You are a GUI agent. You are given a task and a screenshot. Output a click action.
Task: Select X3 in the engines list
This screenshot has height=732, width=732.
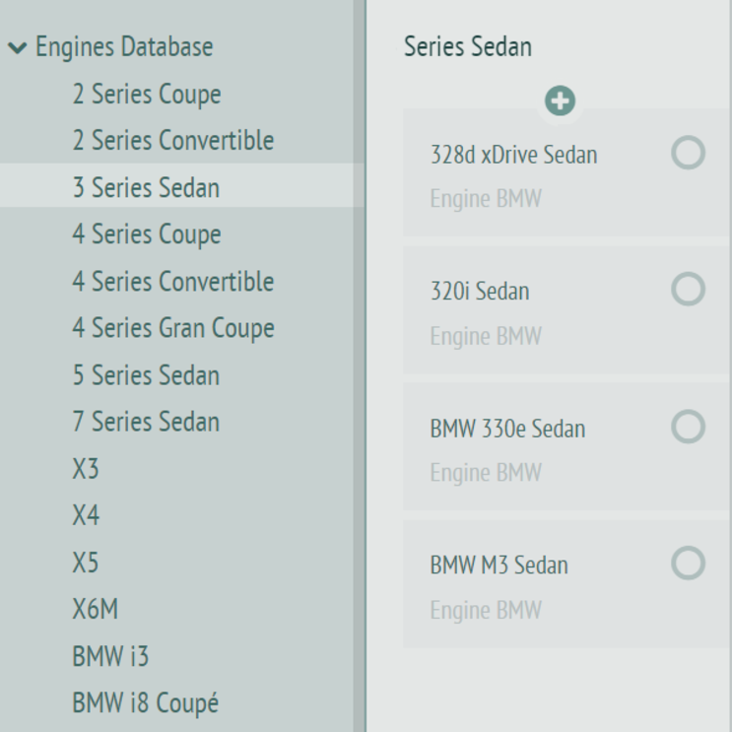(86, 469)
